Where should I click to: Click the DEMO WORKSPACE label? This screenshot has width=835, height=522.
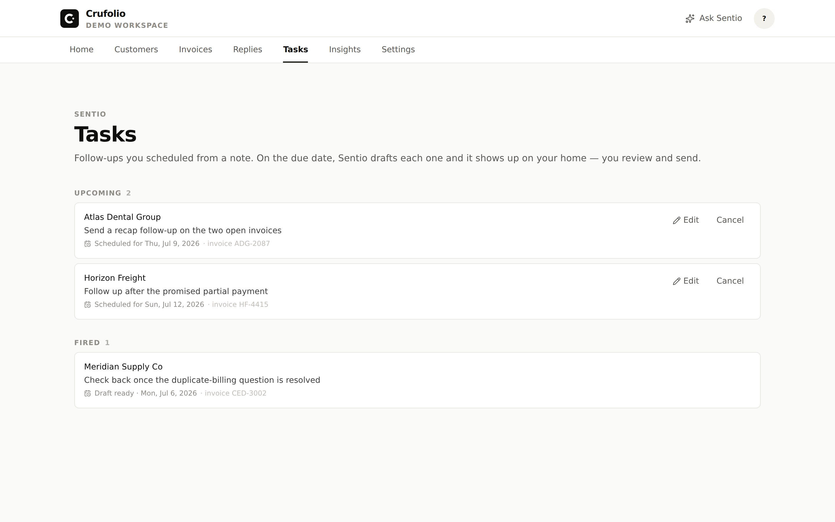(127, 26)
